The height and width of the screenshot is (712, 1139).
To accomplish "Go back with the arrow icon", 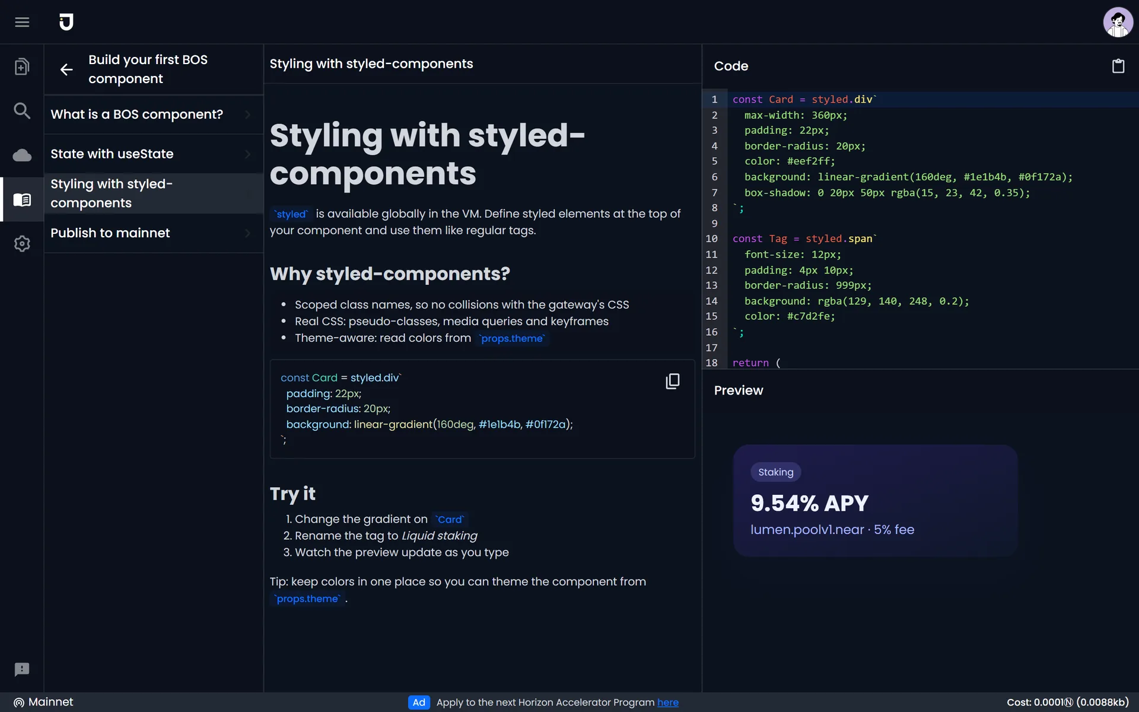I will pyautogui.click(x=66, y=69).
